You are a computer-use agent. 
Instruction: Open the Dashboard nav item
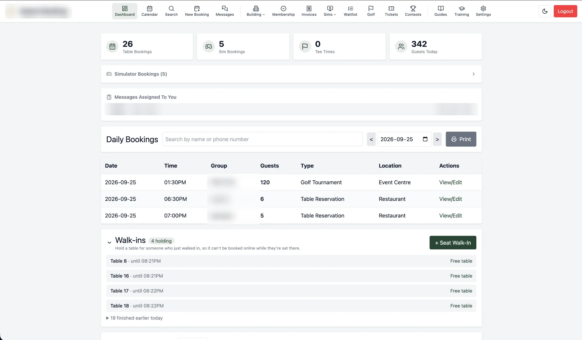tap(125, 11)
